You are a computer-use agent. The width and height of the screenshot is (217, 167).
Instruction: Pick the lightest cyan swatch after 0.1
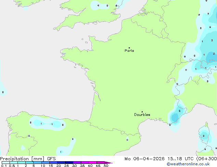[6, 163]
